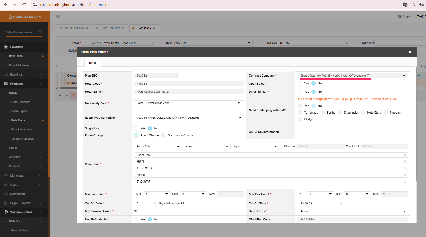The height and width of the screenshot is (237, 426).
Task: Open the Vendor Promotion sidebar link
Action: click(22, 139)
